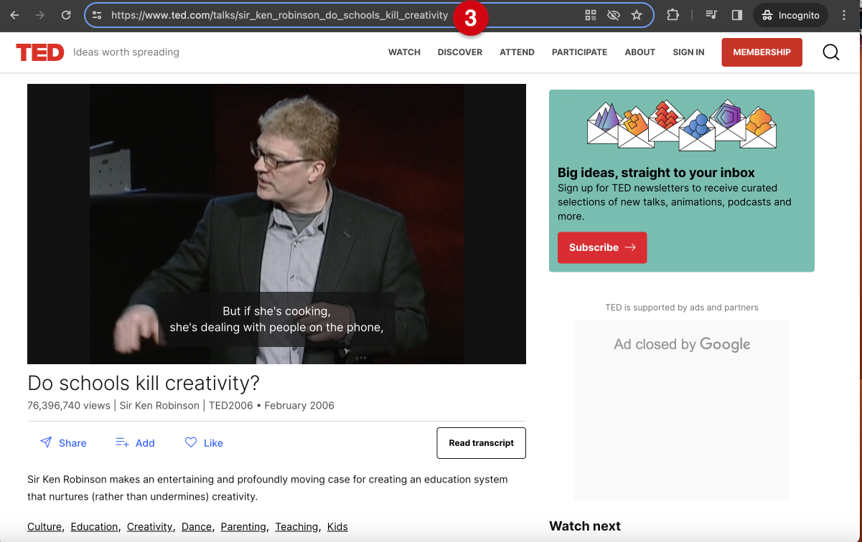The height and width of the screenshot is (542, 862).
Task: Click the Subscribe newsletter button
Action: pyautogui.click(x=602, y=247)
